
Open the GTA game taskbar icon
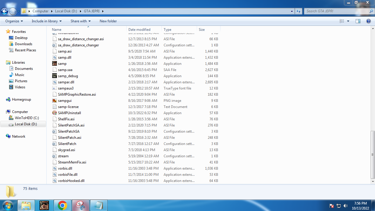click(x=44, y=205)
